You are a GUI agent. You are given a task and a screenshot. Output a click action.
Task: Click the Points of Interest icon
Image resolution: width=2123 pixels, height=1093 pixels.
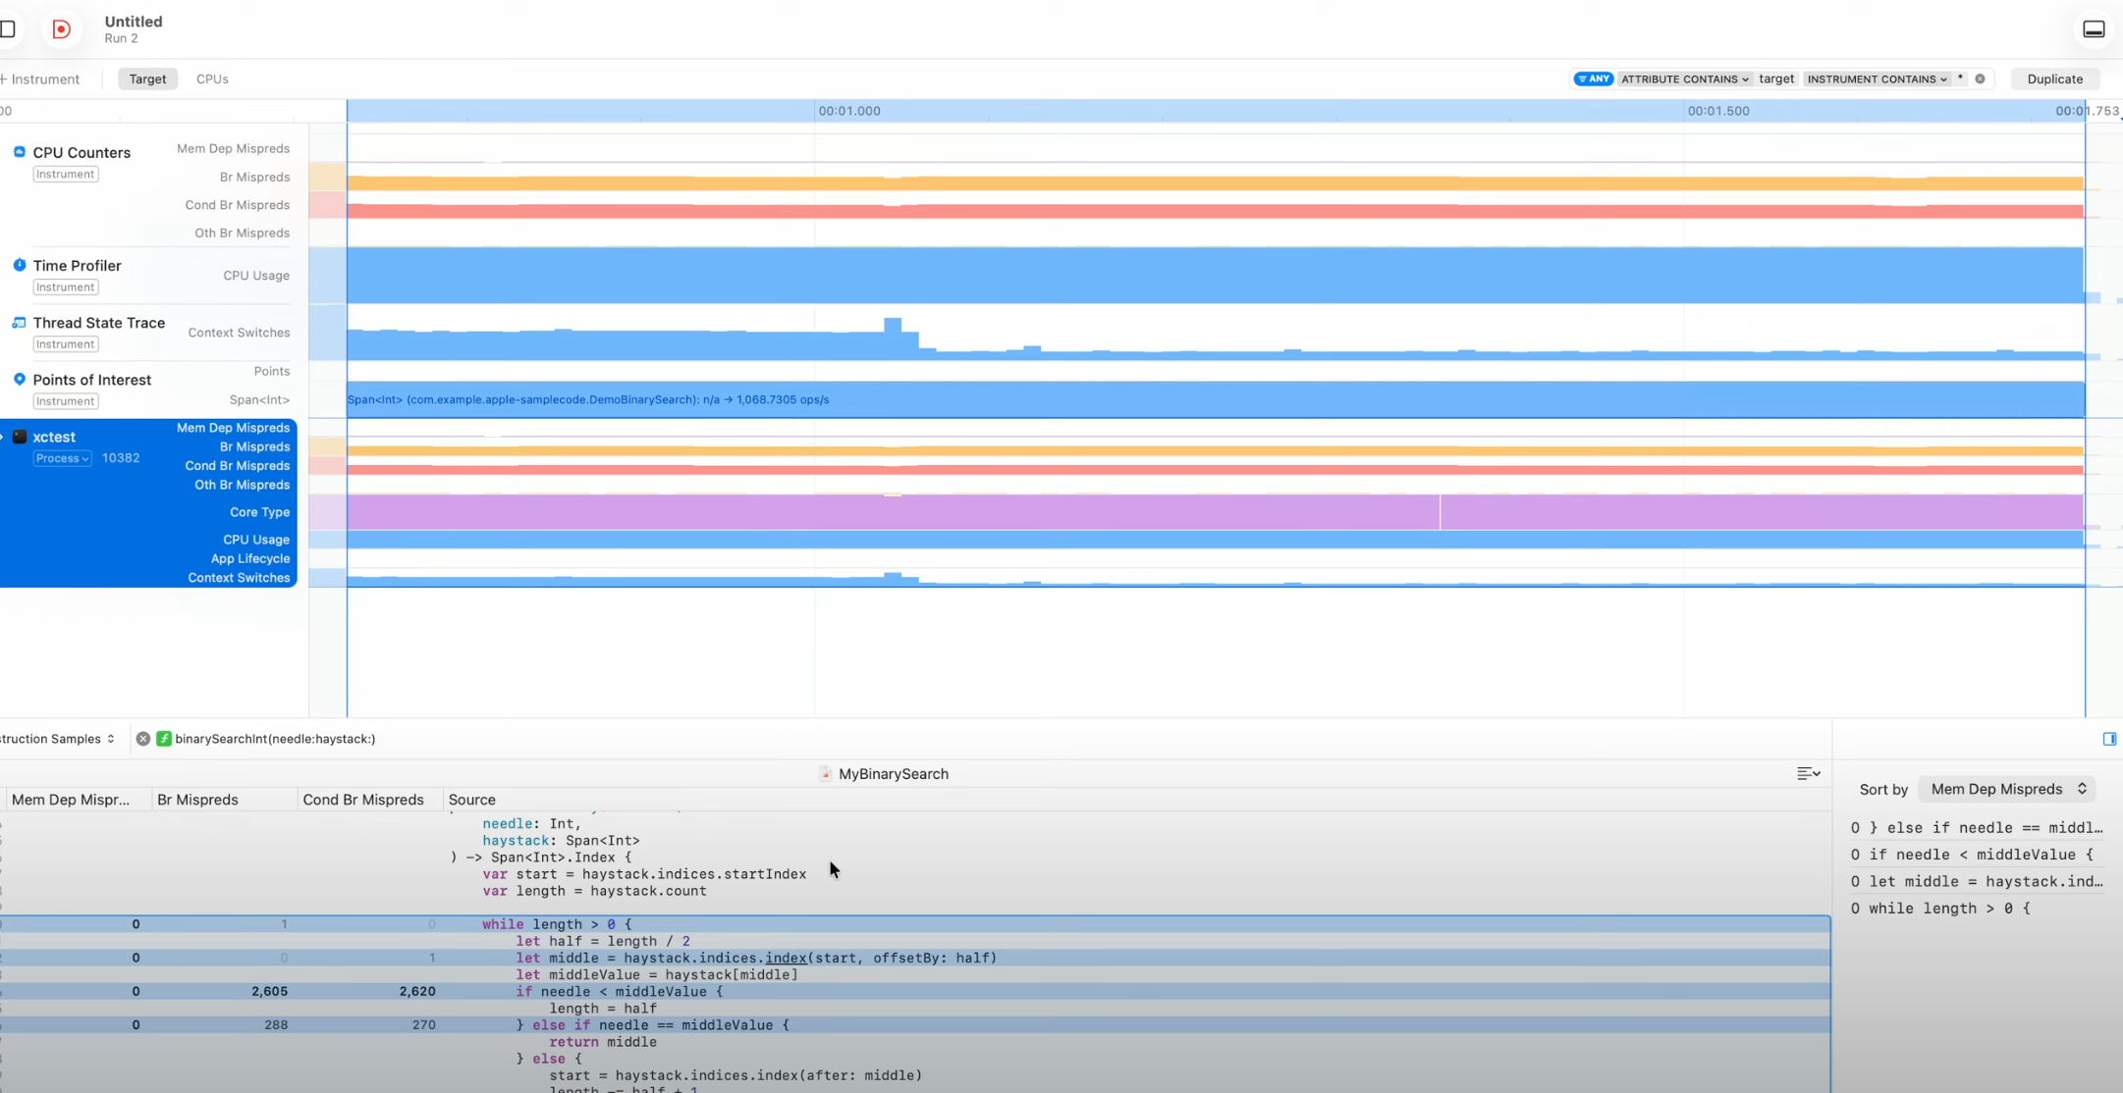pyautogui.click(x=19, y=379)
